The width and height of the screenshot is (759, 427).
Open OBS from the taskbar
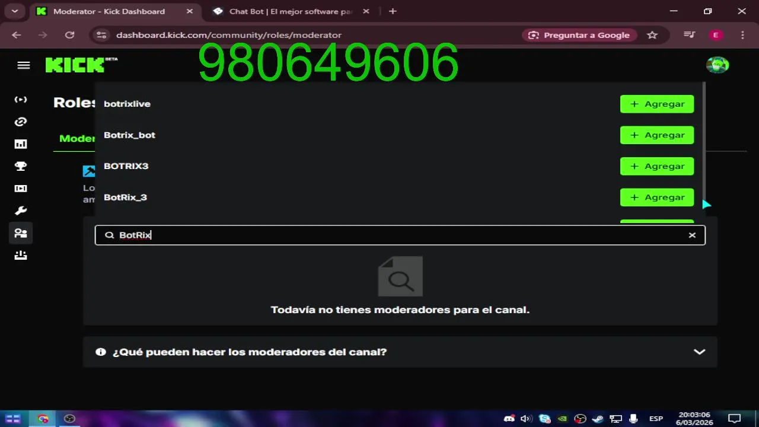coord(69,419)
